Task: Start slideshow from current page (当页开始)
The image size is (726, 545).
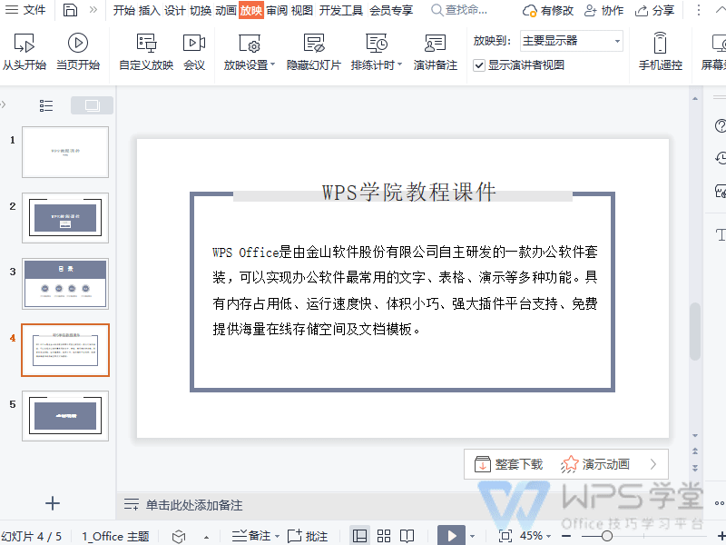Action: [78, 52]
